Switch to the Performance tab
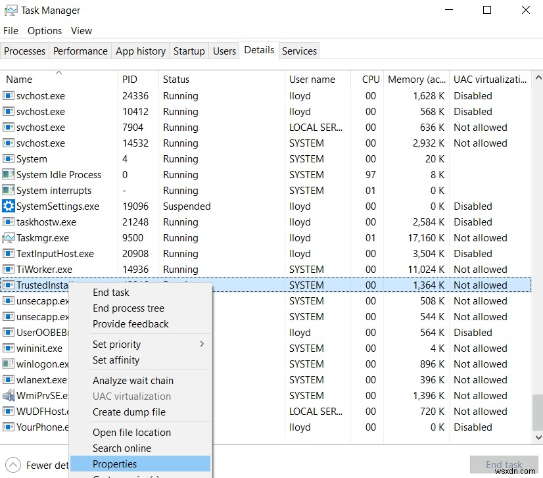The image size is (543, 478). pyautogui.click(x=80, y=51)
